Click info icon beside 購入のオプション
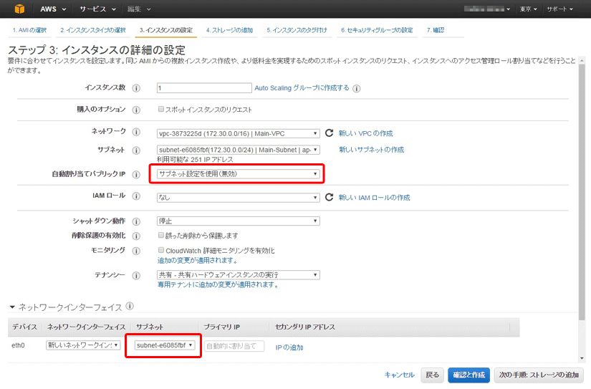The image size is (591, 389). (136, 110)
